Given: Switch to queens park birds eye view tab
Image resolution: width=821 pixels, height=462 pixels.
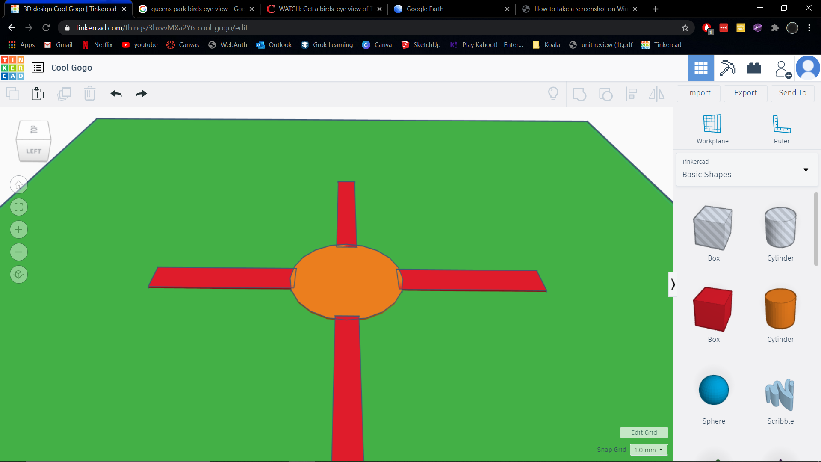Looking at the screenshot, I should (197, 9).
